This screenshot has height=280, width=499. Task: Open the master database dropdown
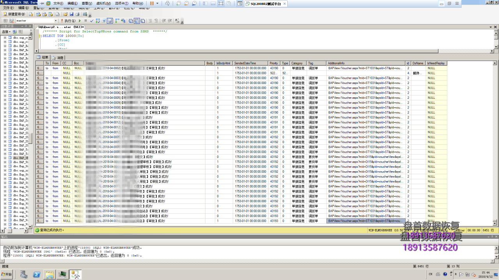pos(56,21)
